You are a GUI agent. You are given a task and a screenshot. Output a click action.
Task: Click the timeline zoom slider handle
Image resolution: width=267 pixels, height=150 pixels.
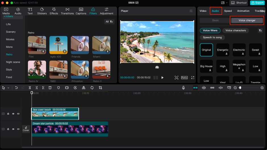click(240, 88)
